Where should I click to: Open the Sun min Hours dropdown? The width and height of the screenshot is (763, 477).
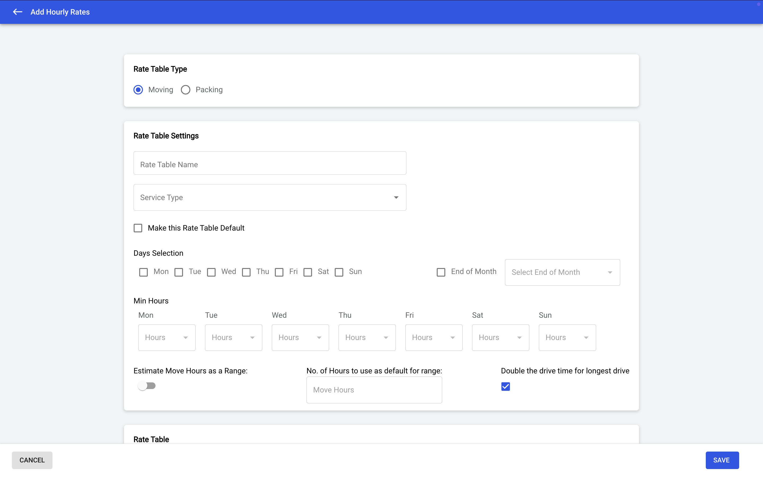pos(567,338)
